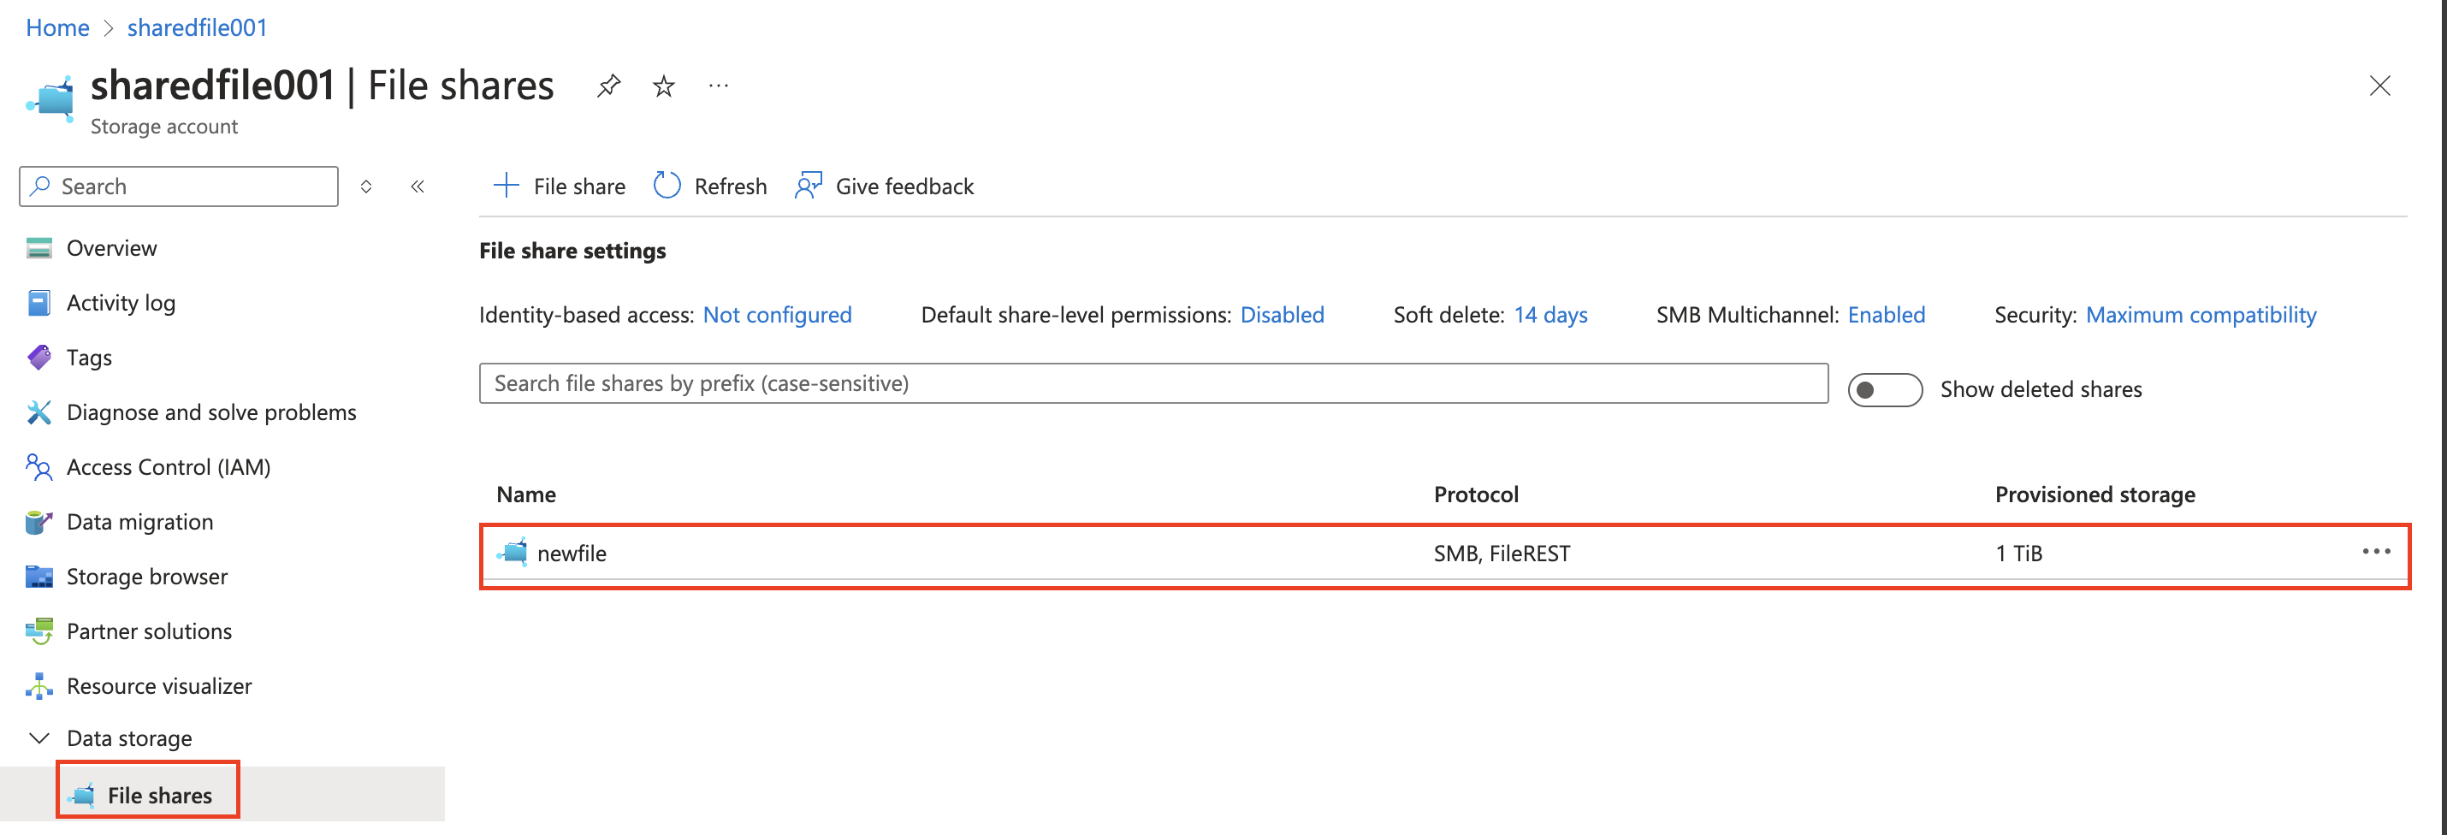Pin sharedfile001 to dashboard
The image size is (2447, 835).
[x=608, y=86]
